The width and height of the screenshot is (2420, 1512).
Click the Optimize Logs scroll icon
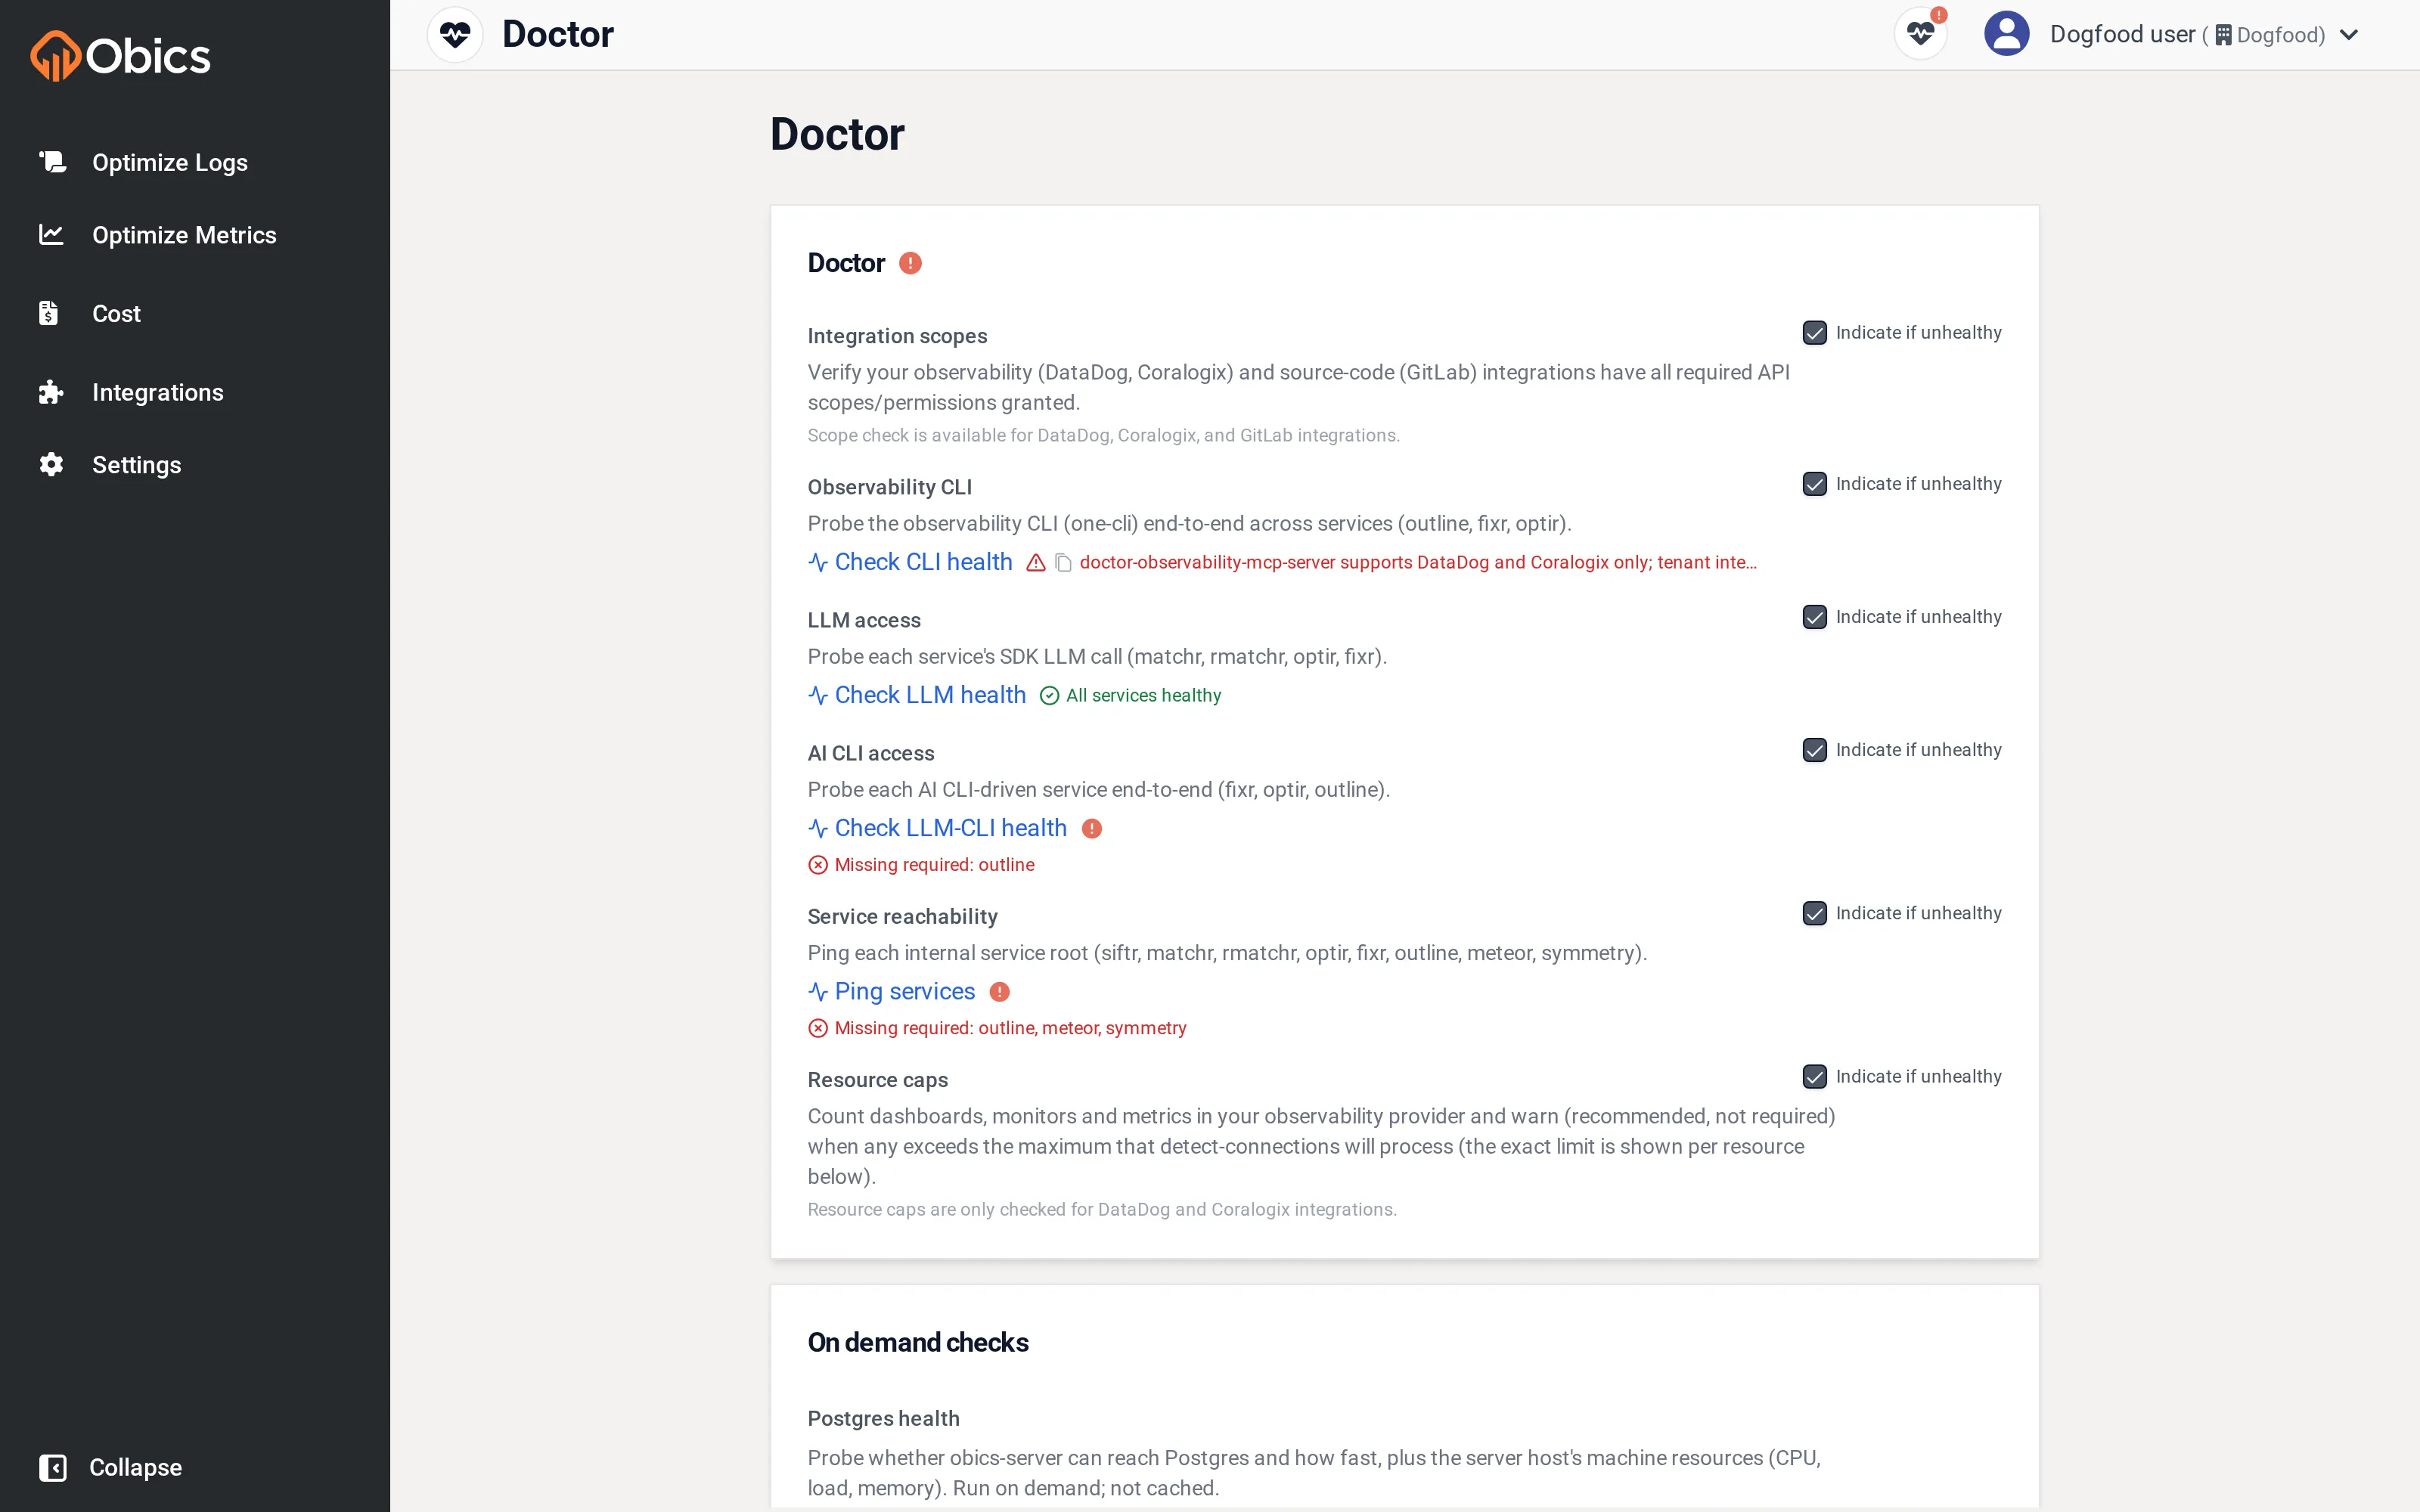tap(52, 161)
